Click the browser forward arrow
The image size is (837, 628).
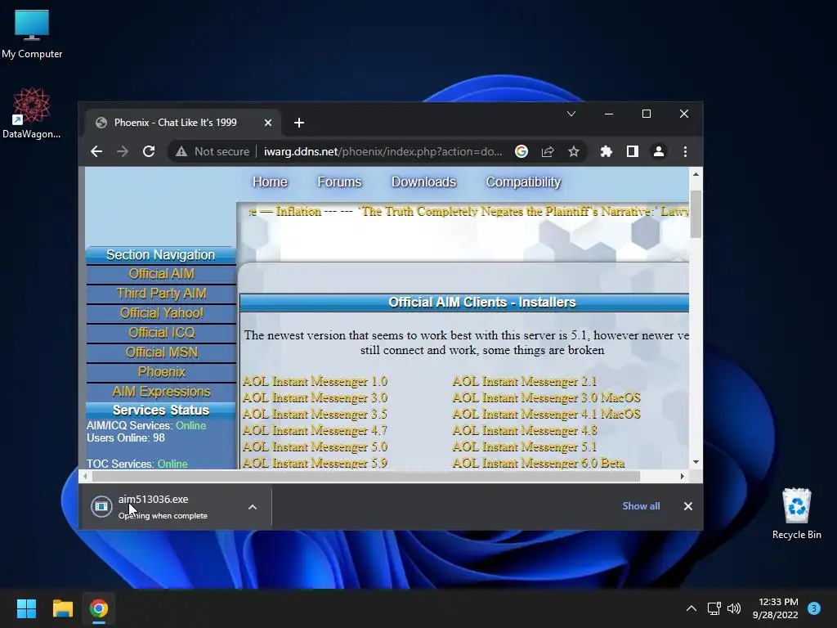[x=123, y=151]
